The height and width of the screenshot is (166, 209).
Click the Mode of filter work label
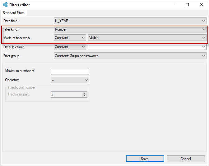pos(17,38)
